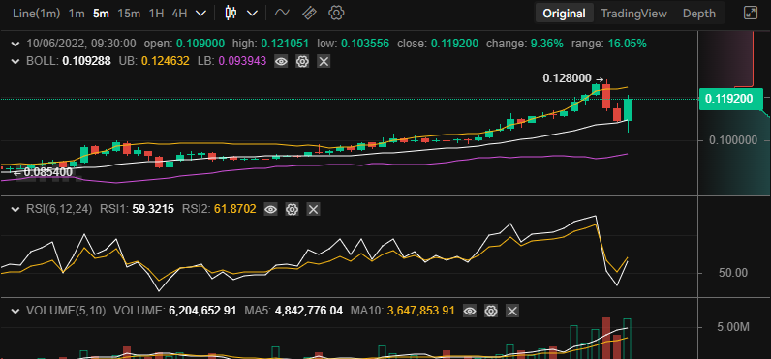Image resolution: width=771 pixels, height=359 pixels.
Task: Select the 15m interval
Action: click(130, 14)
